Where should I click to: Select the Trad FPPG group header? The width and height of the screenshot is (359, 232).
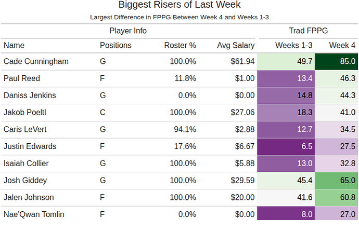point(308,31)
